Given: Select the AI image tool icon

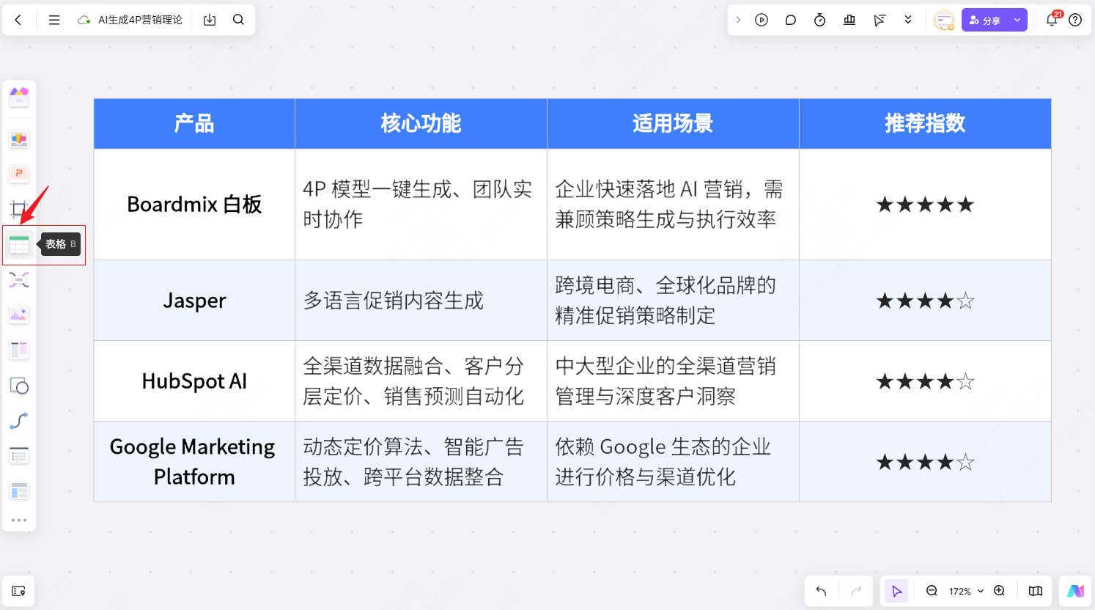Looking at the screenshot, I should [19, 315].
